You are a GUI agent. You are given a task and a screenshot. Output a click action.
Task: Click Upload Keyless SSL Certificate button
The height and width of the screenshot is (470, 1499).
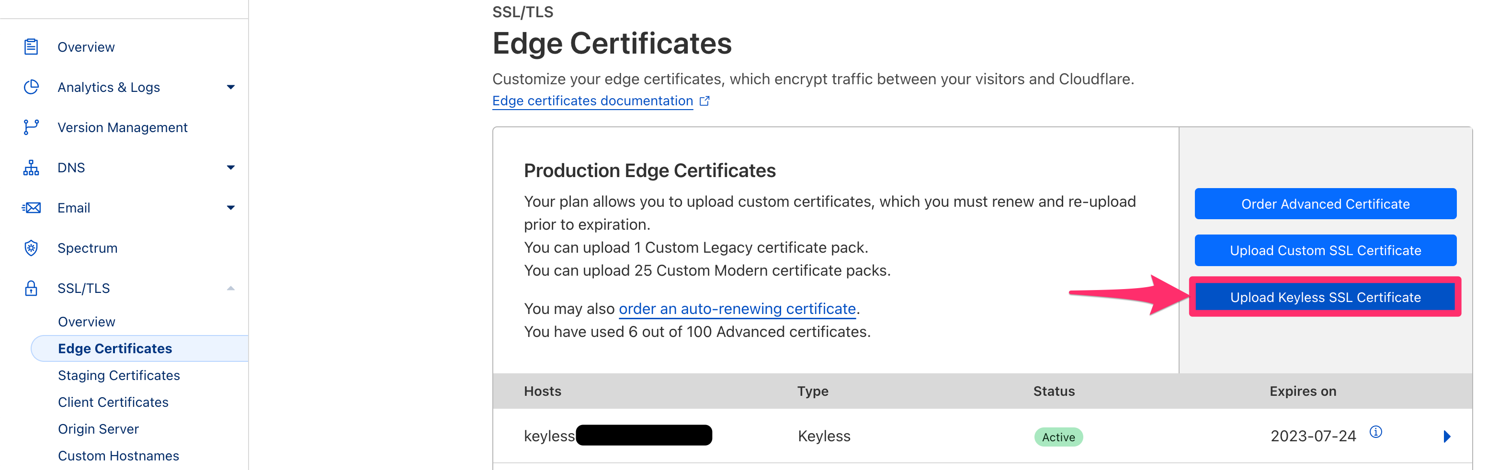[1325, 297]
